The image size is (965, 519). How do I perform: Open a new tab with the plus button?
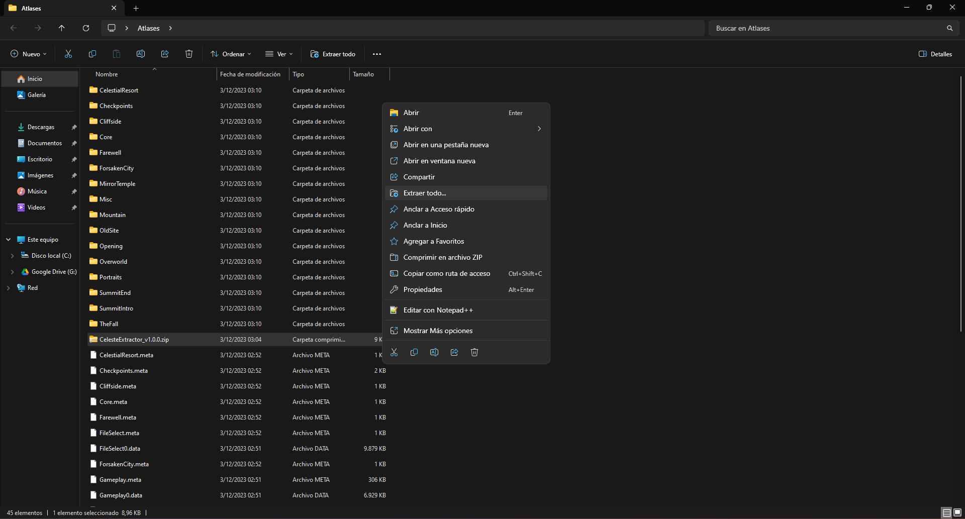point(136,8)
